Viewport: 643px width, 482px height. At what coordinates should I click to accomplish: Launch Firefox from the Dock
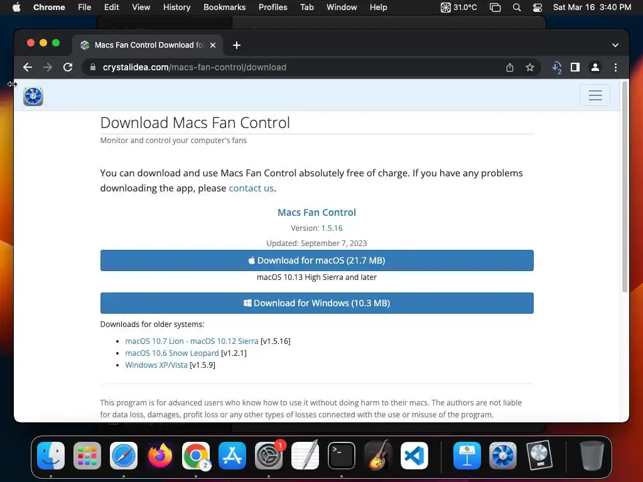click(x=160, y=456)
